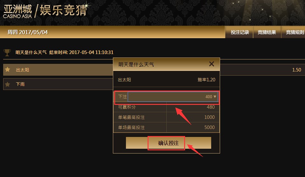View the 竞猜规则 tab

tap(294, 32)
